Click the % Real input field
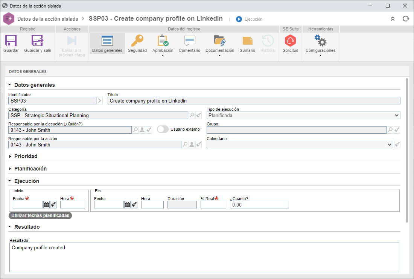The width and height of the screenshot is (414, 279). tap(213, 205)
